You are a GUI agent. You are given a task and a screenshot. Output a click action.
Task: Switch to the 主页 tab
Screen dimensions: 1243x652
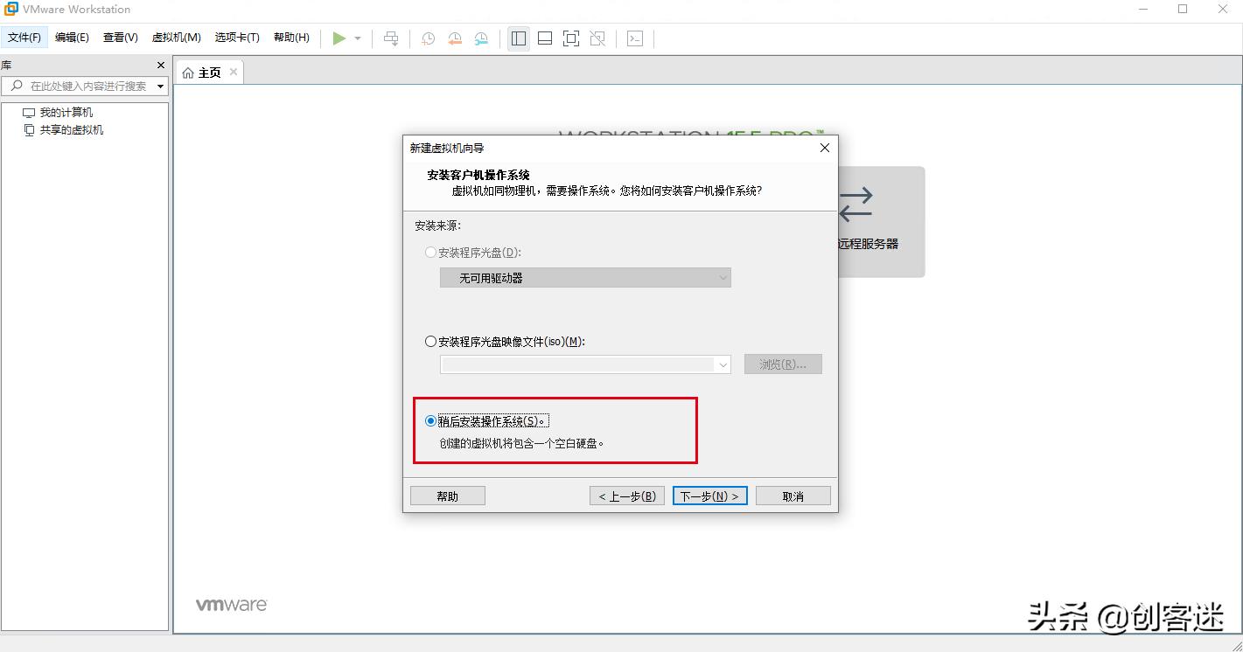point(208,72)
